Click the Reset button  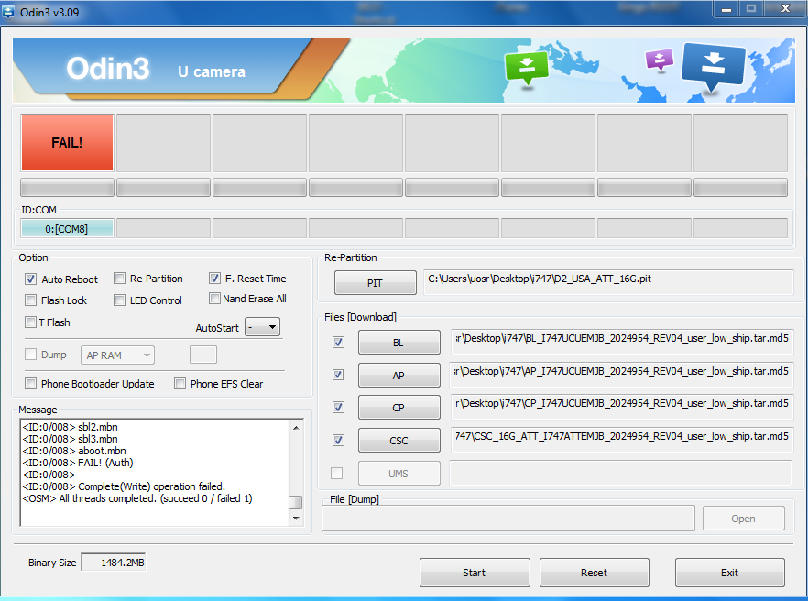[x=595, y=572]
